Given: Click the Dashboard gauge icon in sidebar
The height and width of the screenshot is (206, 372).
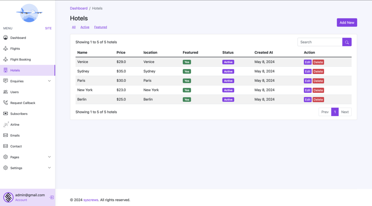Looking at the screenshot, I should point(6,38).
